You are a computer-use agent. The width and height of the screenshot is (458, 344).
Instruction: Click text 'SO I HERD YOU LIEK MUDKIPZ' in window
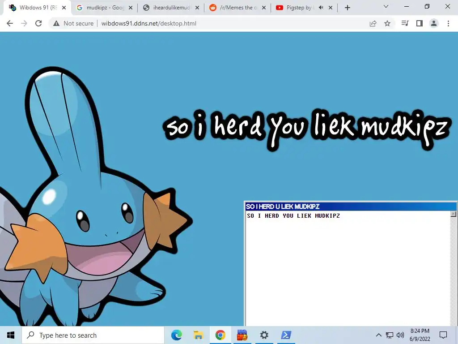[x=293, y=216]
